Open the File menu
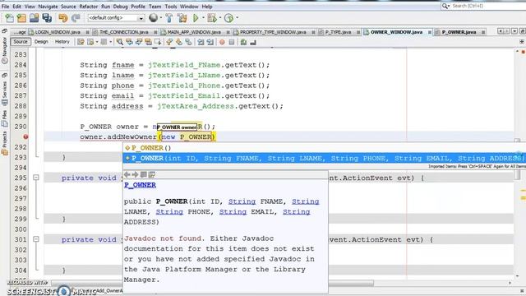The width and height of the screenshot is (526, 296). pos(6,7)
